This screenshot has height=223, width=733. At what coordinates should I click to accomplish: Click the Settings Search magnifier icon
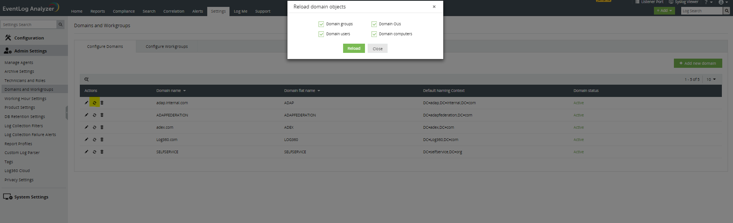tap(60, 25)
